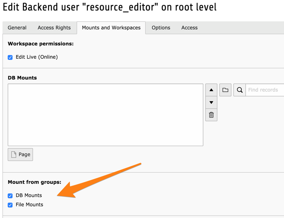Click the File Mounts label text

coord(29,205)
